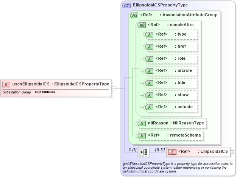Select the ': remoteSchema' attribute text

point(184,135)
